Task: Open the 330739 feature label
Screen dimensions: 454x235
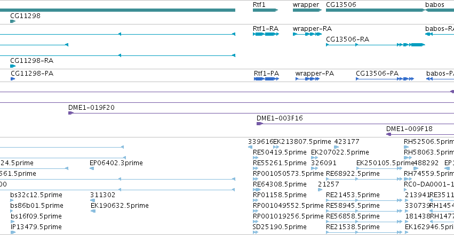Action: pos(417,206)
